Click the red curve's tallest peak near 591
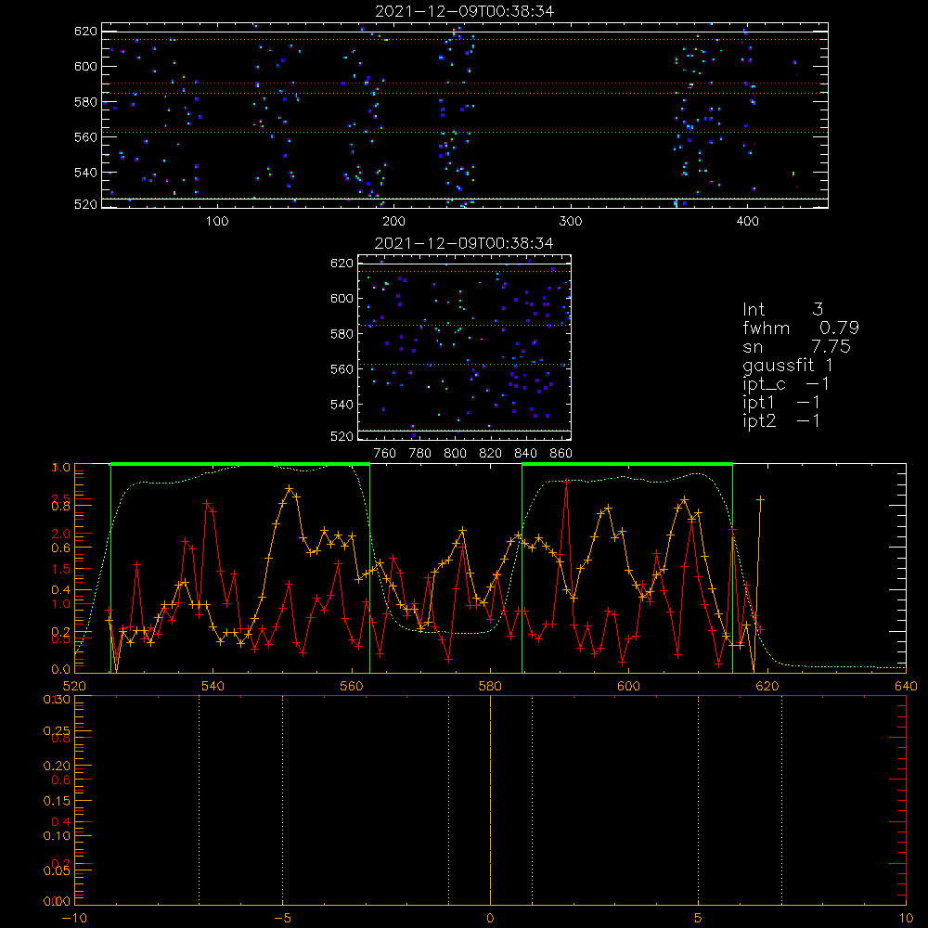 click(x=566, y=481)
